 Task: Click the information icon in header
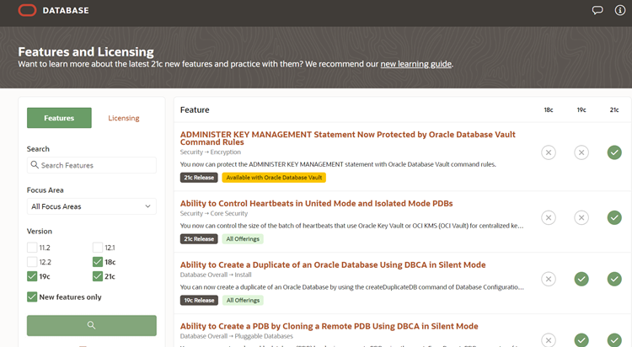[620, 11]
